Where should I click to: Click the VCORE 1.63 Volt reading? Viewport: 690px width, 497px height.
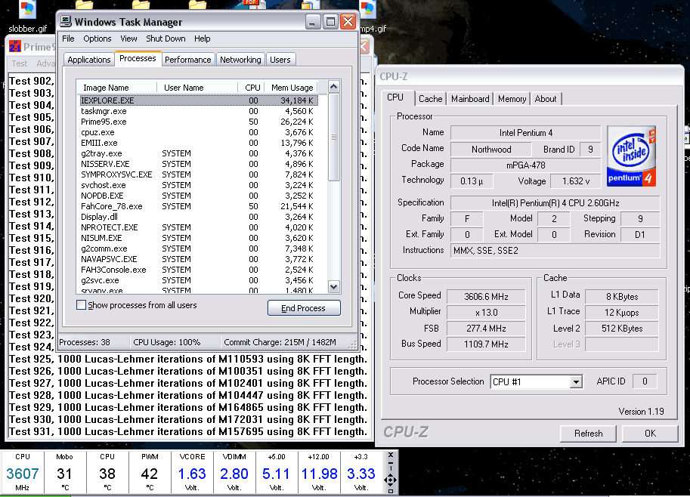coord(192,473)
